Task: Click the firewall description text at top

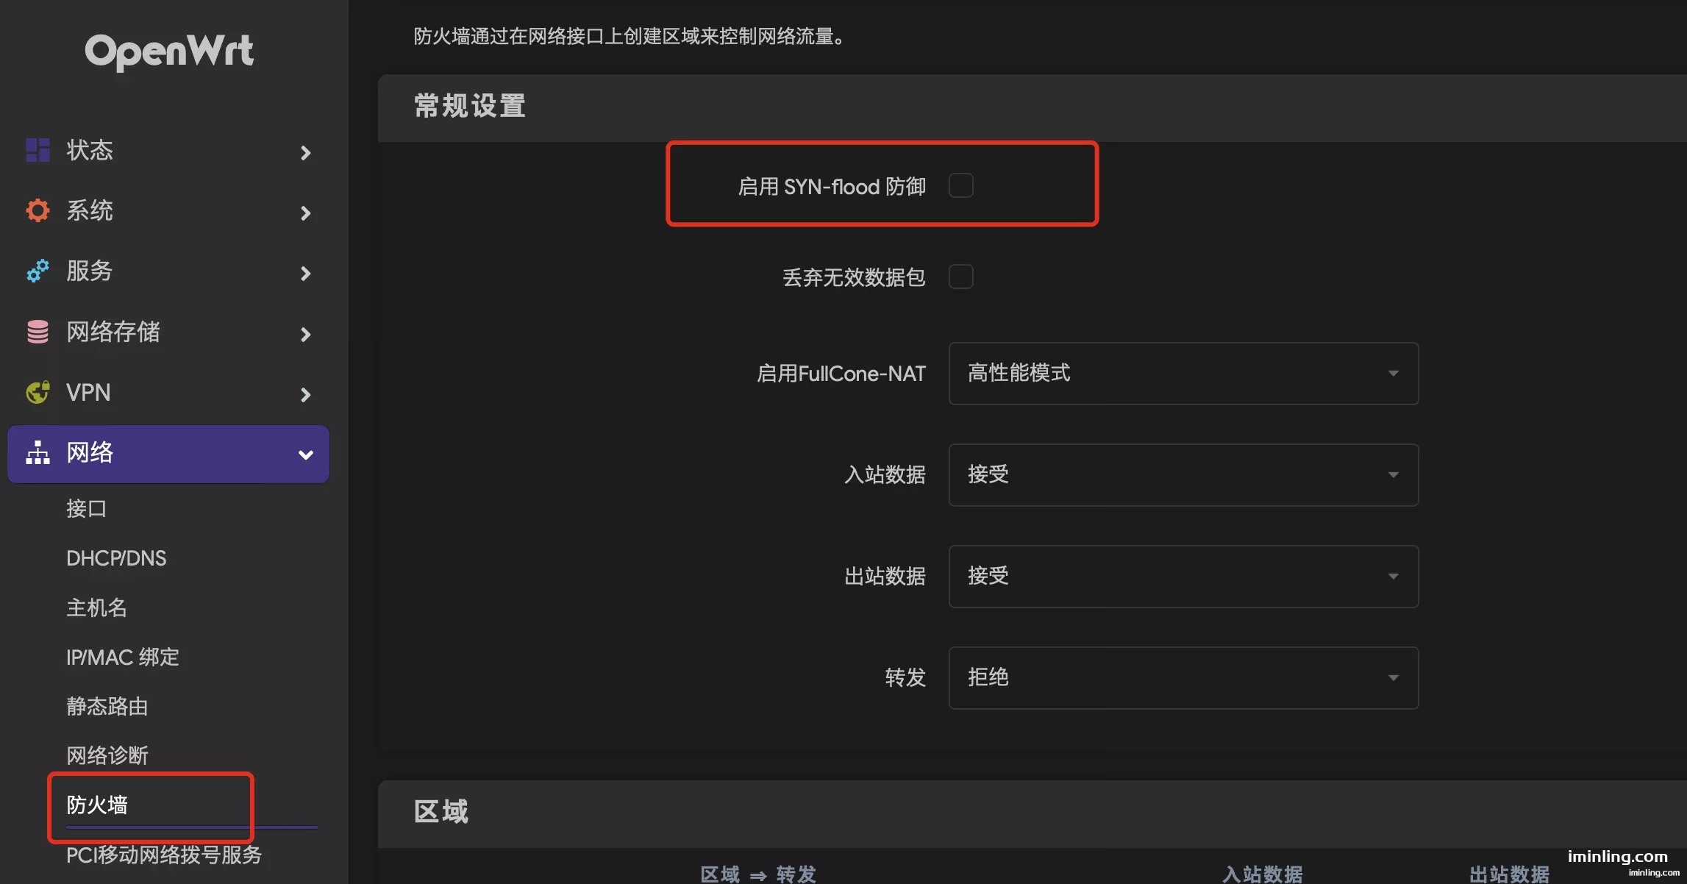Action: pyautogui.click(x=629, y=36)
